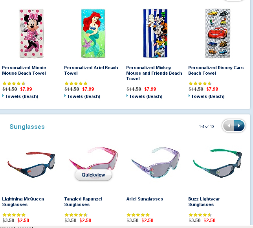Open Personalized Mickey Mouse and Friends Beach Towel link
The width and height of the screenshot is (253, 228).
[154, 73]
